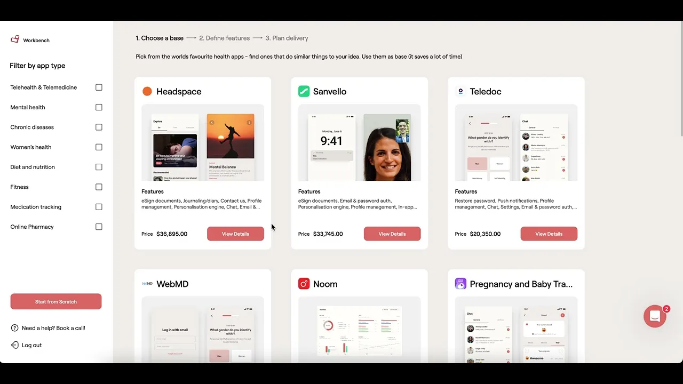Click the Workbench brand name text
The image size is (683, 384).
click(x=36, y=41)
